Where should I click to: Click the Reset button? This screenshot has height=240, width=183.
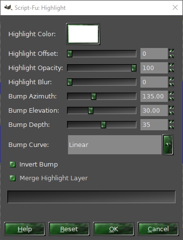tap(69, 229)
